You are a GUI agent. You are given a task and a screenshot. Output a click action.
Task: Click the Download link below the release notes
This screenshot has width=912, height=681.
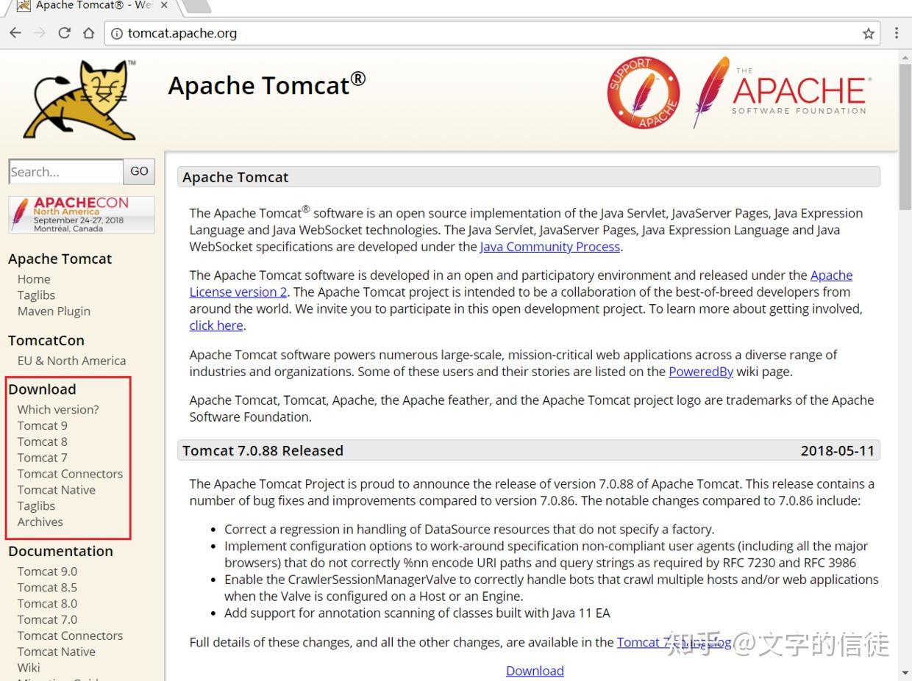[535, 670]
